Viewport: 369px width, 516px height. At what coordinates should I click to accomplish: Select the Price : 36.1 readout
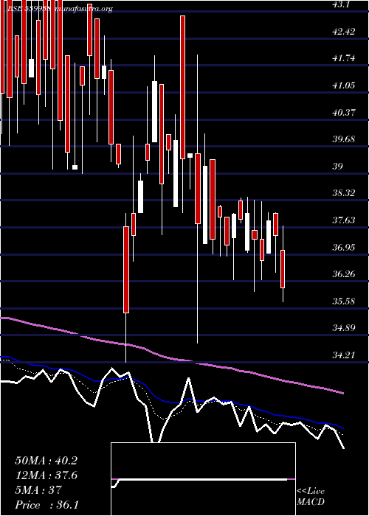46,505
